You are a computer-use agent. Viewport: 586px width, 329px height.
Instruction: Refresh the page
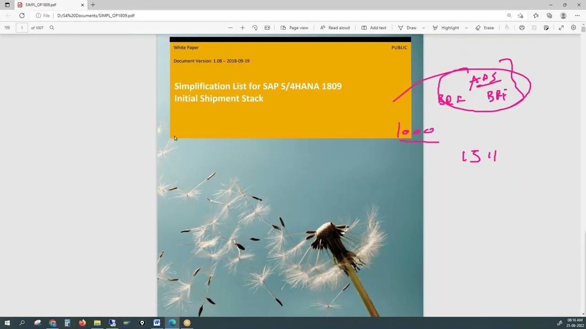[22, 16]
